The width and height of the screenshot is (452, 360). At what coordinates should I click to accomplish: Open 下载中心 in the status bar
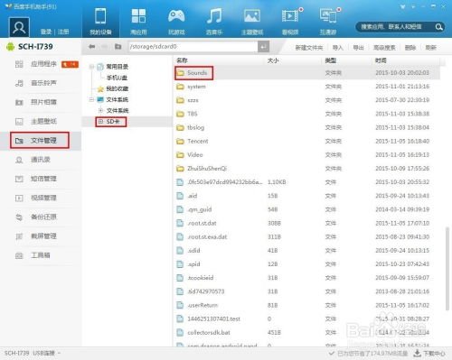(429, 353)
